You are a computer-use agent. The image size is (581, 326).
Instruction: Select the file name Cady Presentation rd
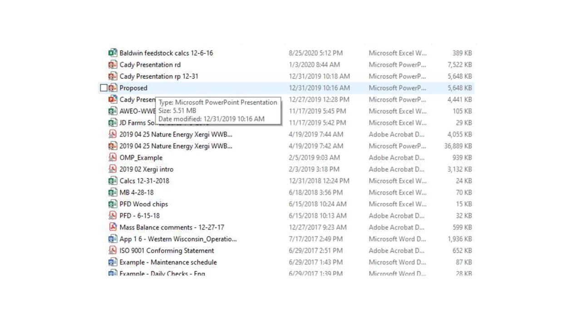coord(150,65)
